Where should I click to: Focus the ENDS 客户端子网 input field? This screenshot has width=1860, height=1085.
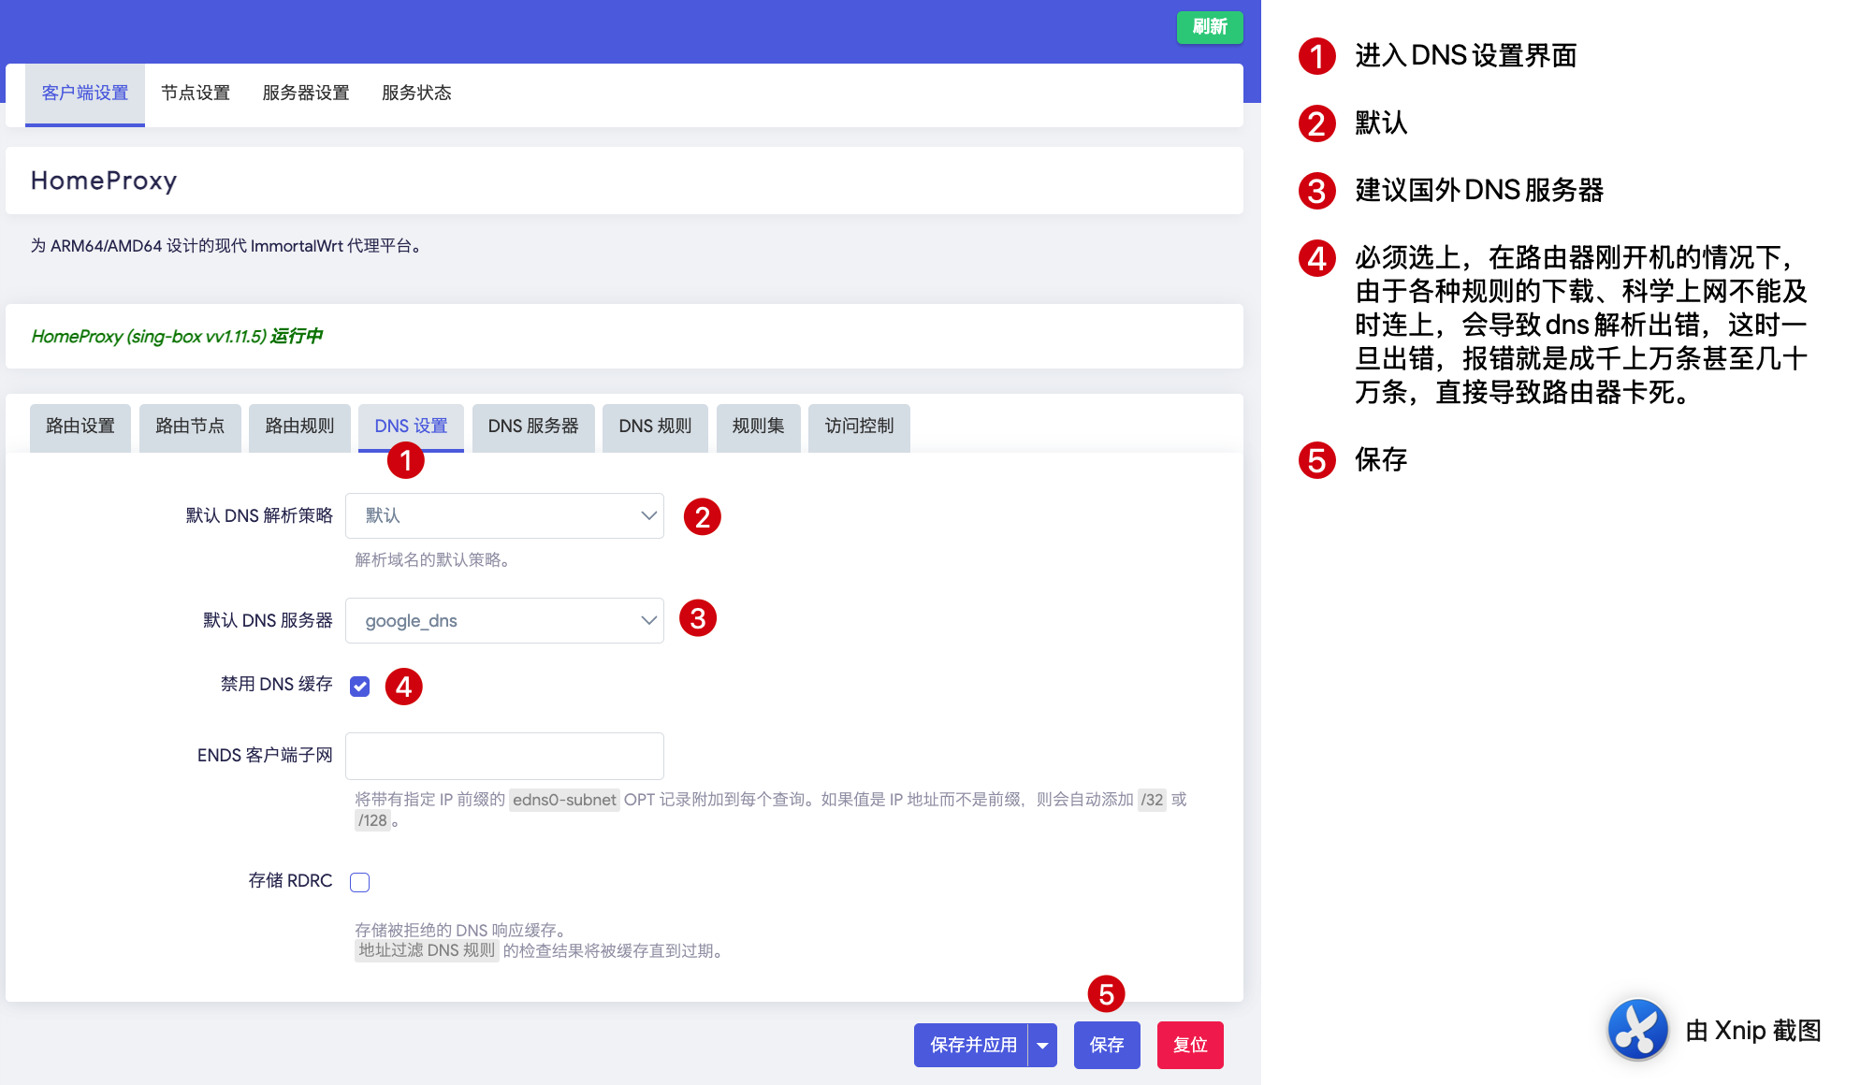504,756
